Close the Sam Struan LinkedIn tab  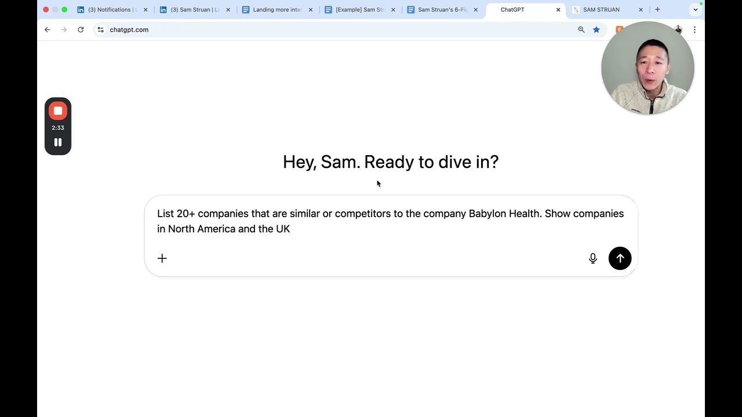click(228, 9)
